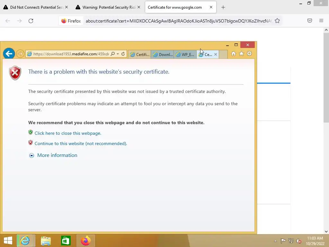Switch to the 'Certifi...' IE tab

[x=139, y=54]
